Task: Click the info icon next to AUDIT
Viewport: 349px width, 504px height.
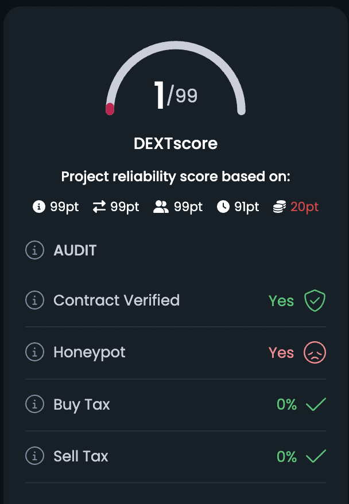Action: (x=34, y=250)
